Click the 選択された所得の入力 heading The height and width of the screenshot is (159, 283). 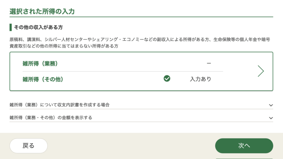point(42,11)
